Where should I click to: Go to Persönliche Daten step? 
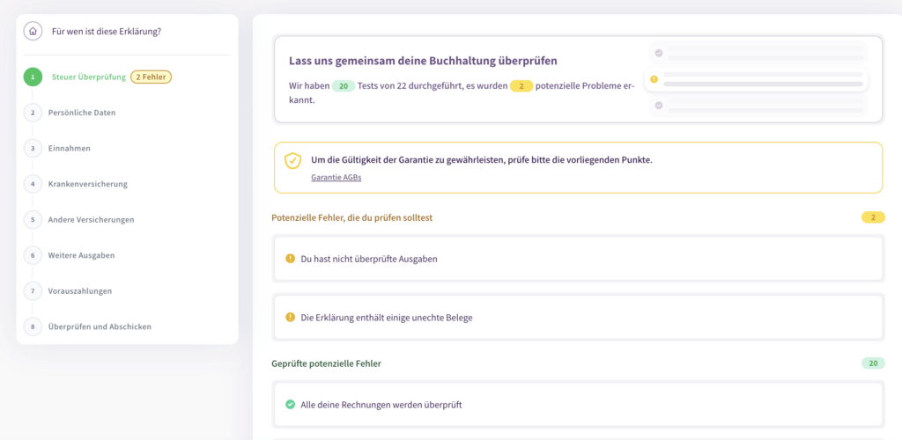tap(81, 113)
